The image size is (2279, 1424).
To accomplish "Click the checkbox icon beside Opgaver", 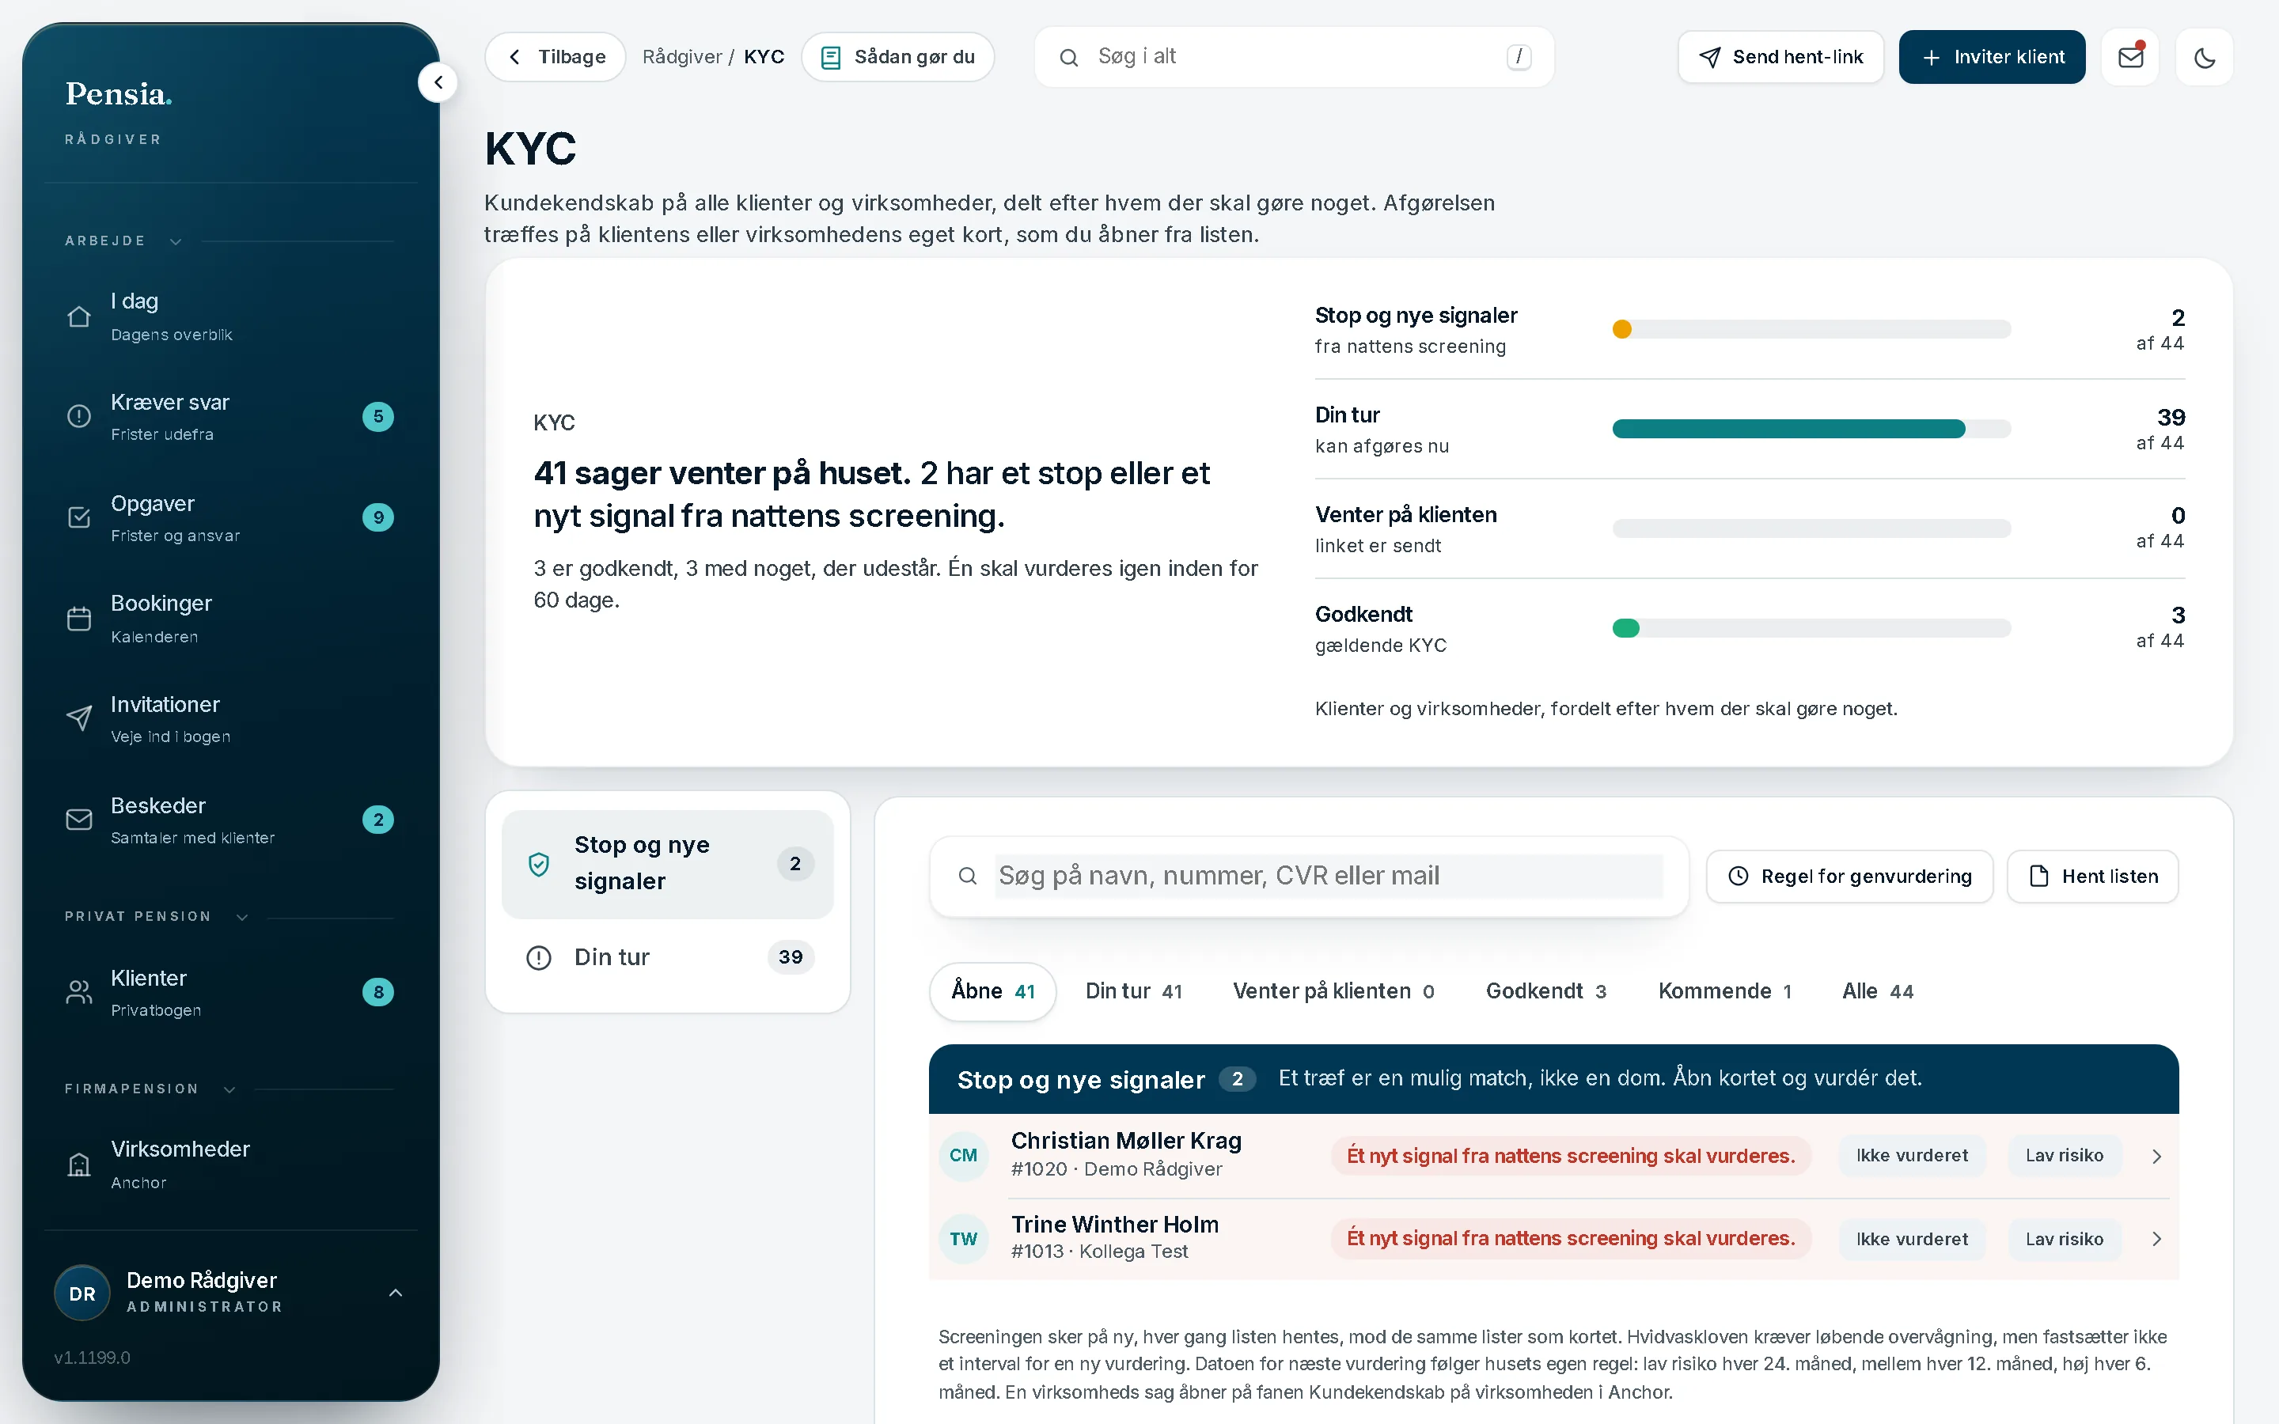I will coord(79,517).
